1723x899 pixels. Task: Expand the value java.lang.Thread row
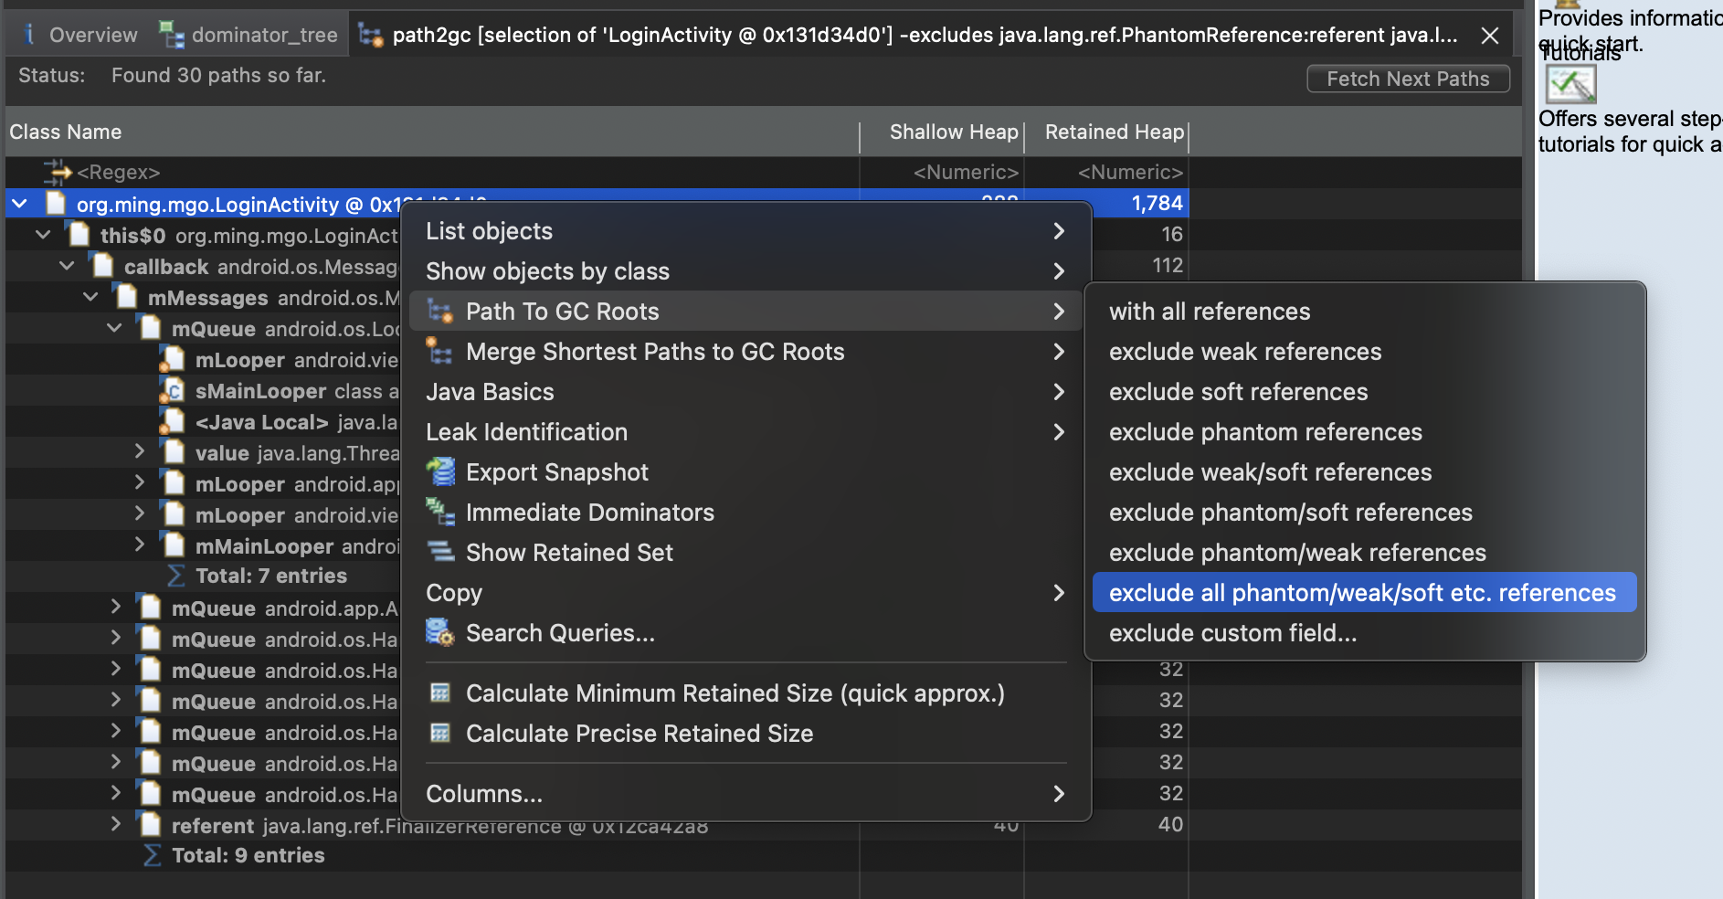coord(139,452)
